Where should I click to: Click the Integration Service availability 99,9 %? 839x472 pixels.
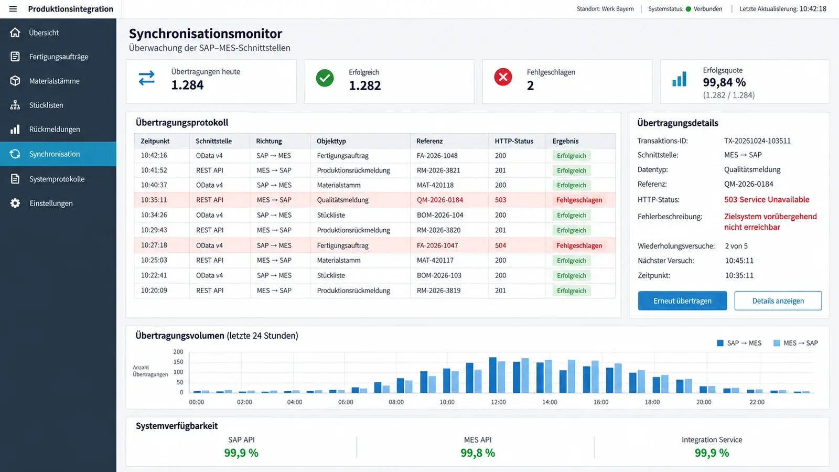click(x=712, y=453)
